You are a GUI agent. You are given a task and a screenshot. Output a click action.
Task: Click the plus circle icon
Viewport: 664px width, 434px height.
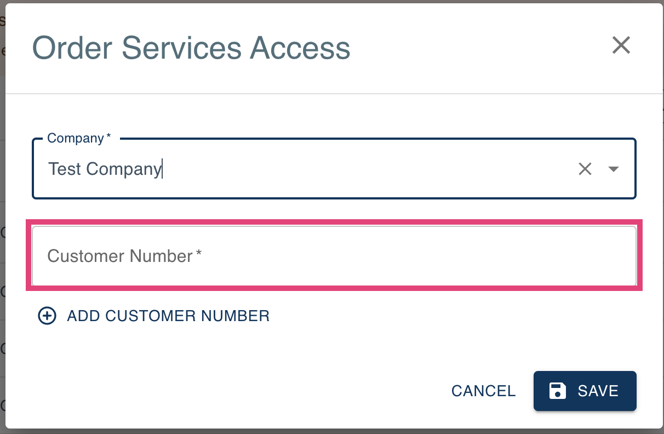(x=47, y=316)
